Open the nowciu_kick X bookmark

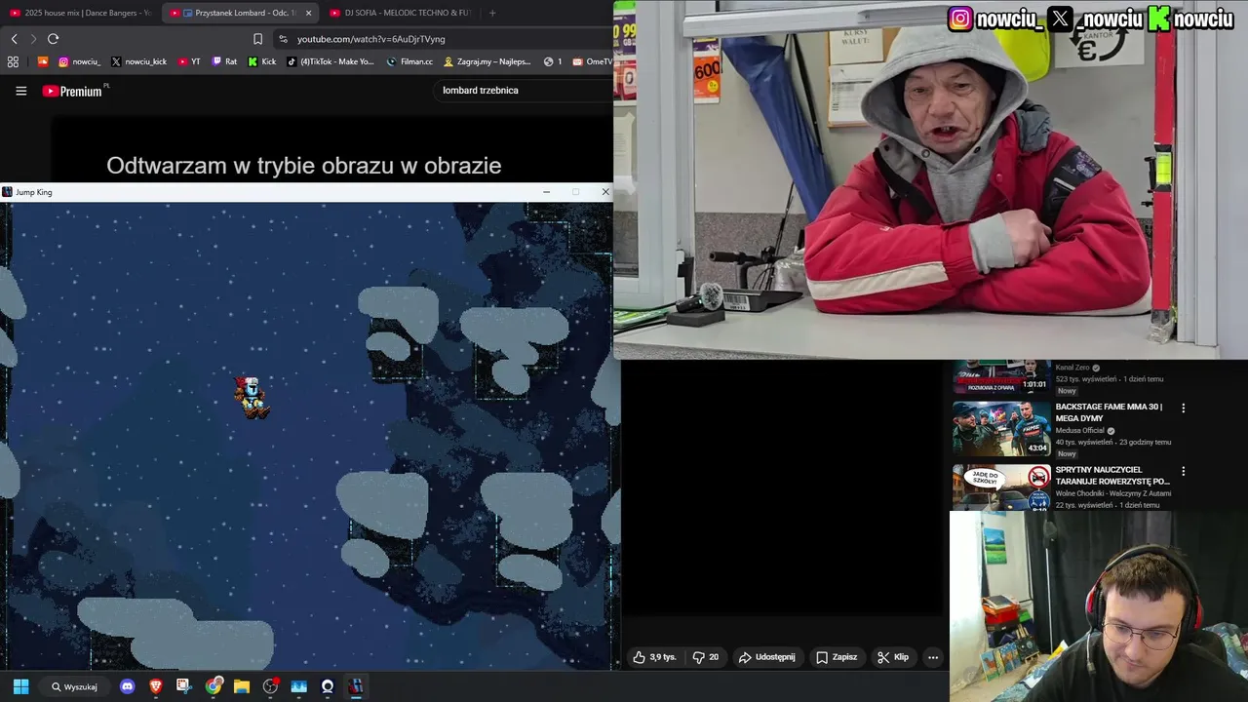(138, 61)
